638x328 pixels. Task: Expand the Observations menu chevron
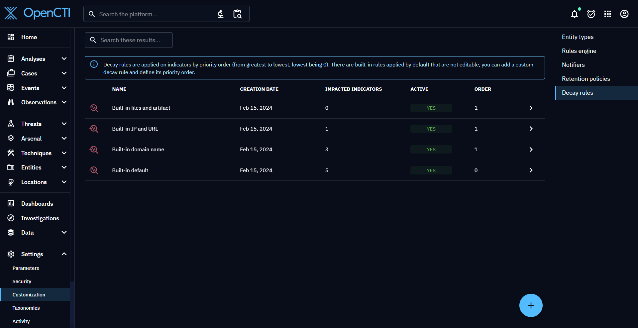click(64, 102)
